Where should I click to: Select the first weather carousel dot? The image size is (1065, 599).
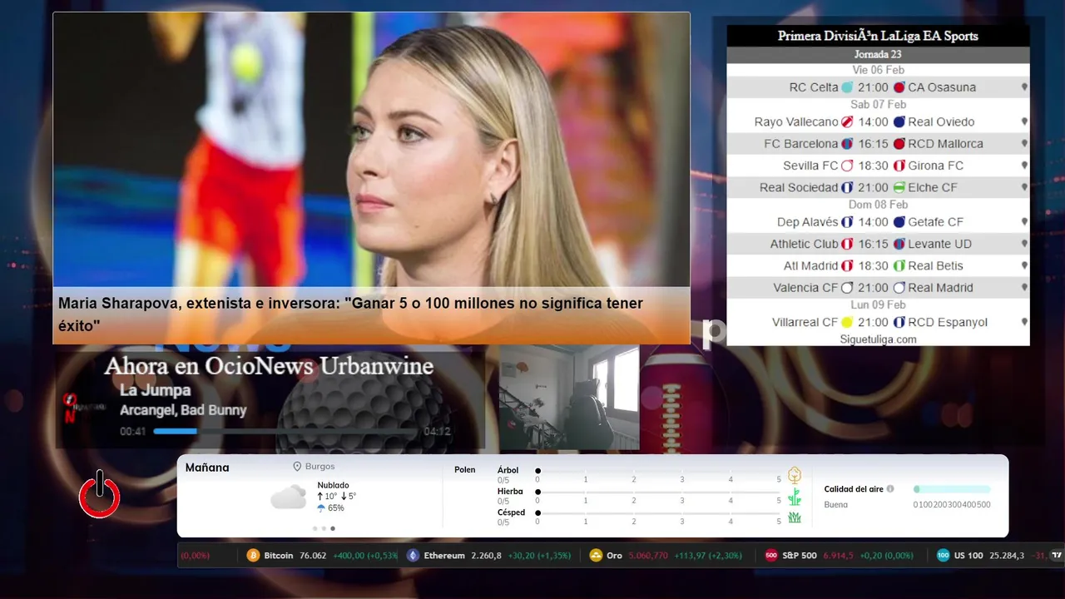coord(315,528)
